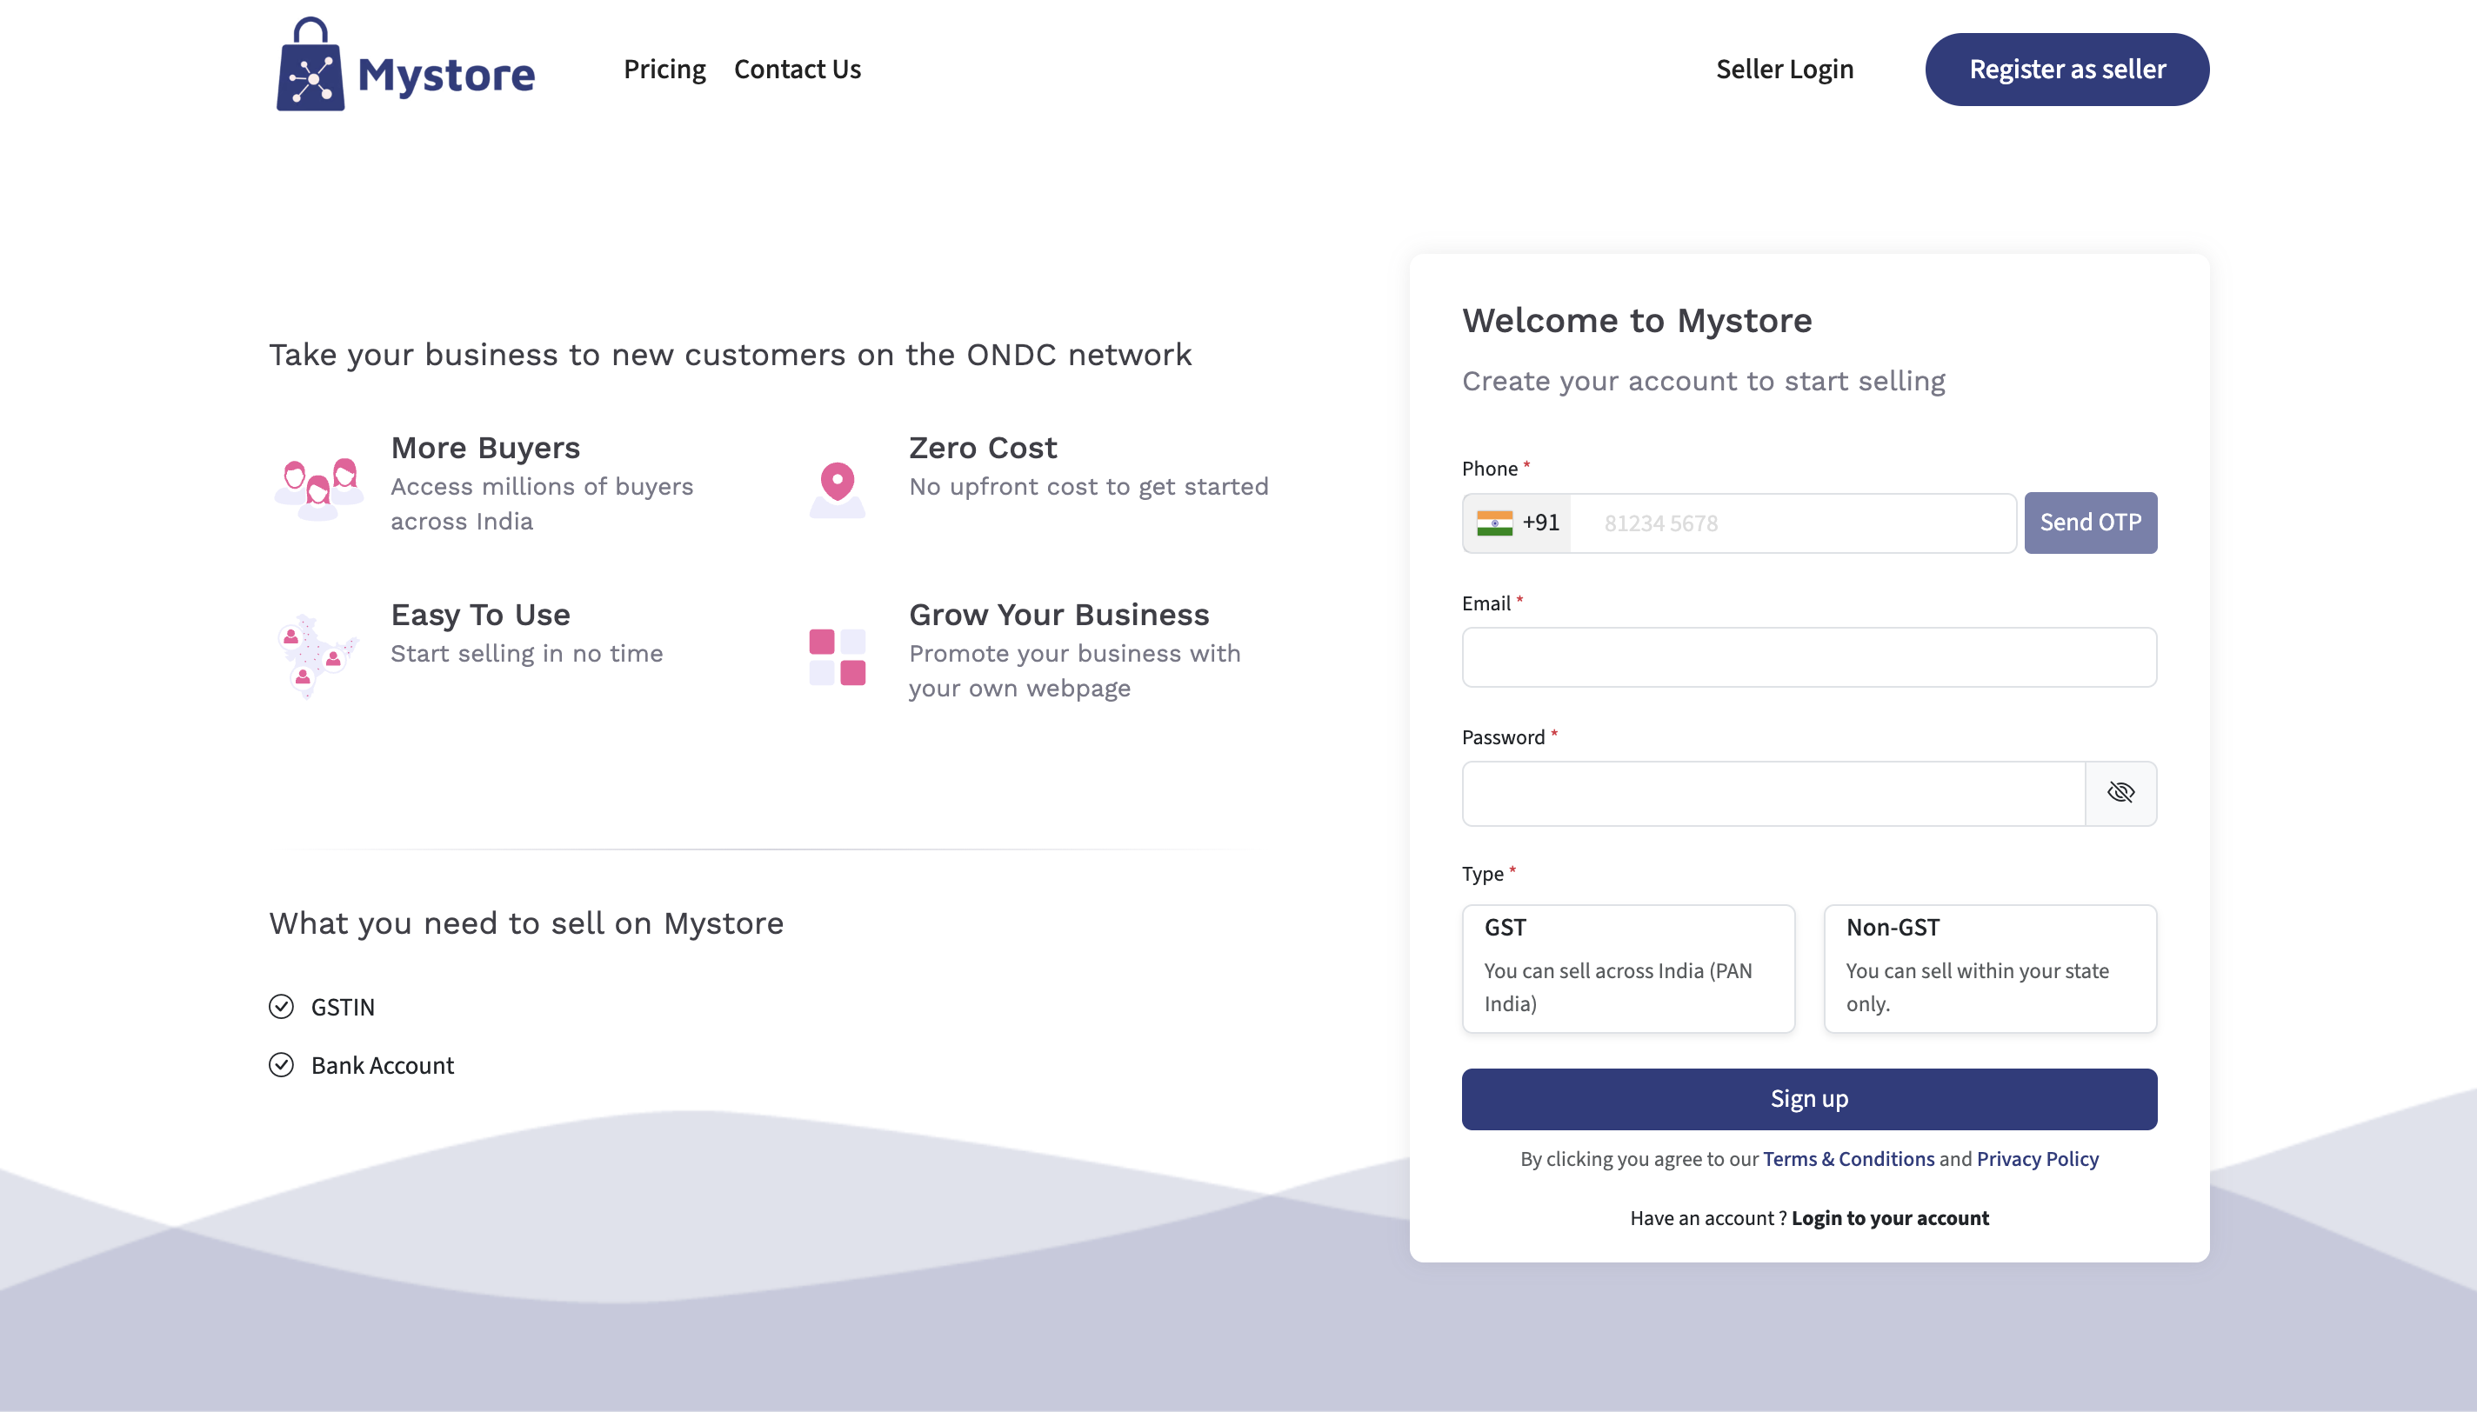Toggle password visibility eye icon
Viewport: 2477px width, 1412px height.
pyautogui.click(x=2121, y=793)
